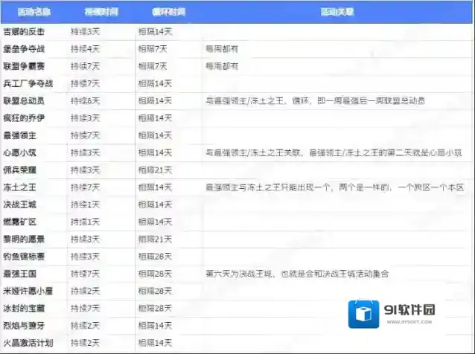Click 相隔7天 in the 堡垒争夺战 row
This screenshot has width=475, height=354.
tap(153, 49)
